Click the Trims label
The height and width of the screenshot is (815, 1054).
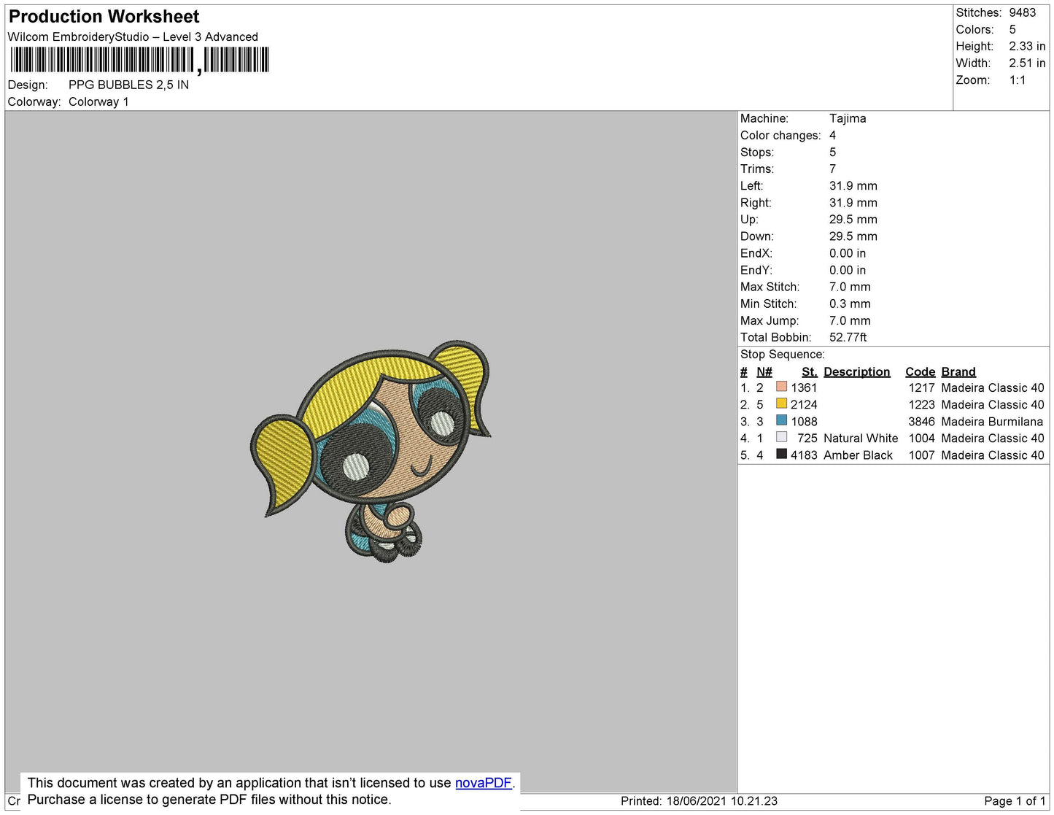(757, 169)
